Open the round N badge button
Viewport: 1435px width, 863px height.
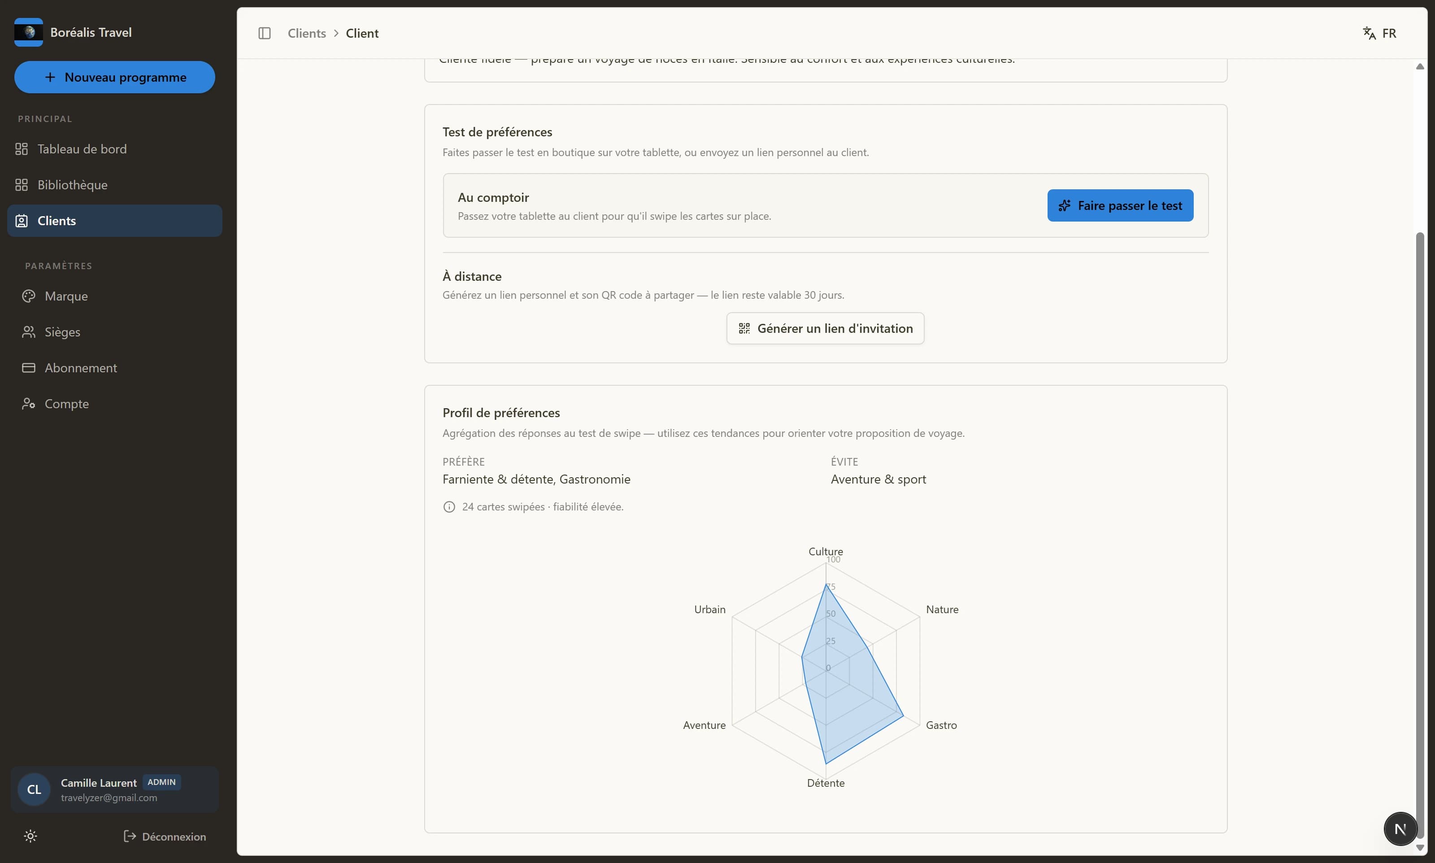pyautogui.click(x=1400, y=829)
